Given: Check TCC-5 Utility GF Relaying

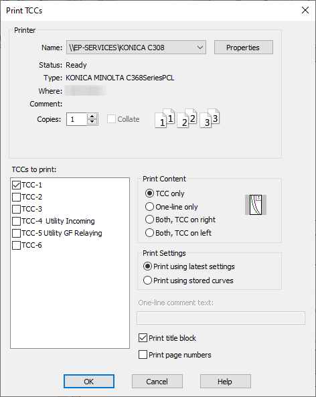Looking at the screenshot, I should pyautogui.click(x=17, y=233).
